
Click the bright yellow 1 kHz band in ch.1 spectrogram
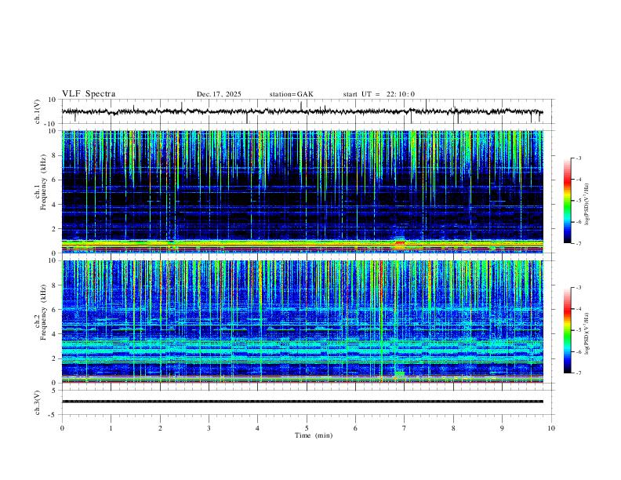click(x=302, y=242)
